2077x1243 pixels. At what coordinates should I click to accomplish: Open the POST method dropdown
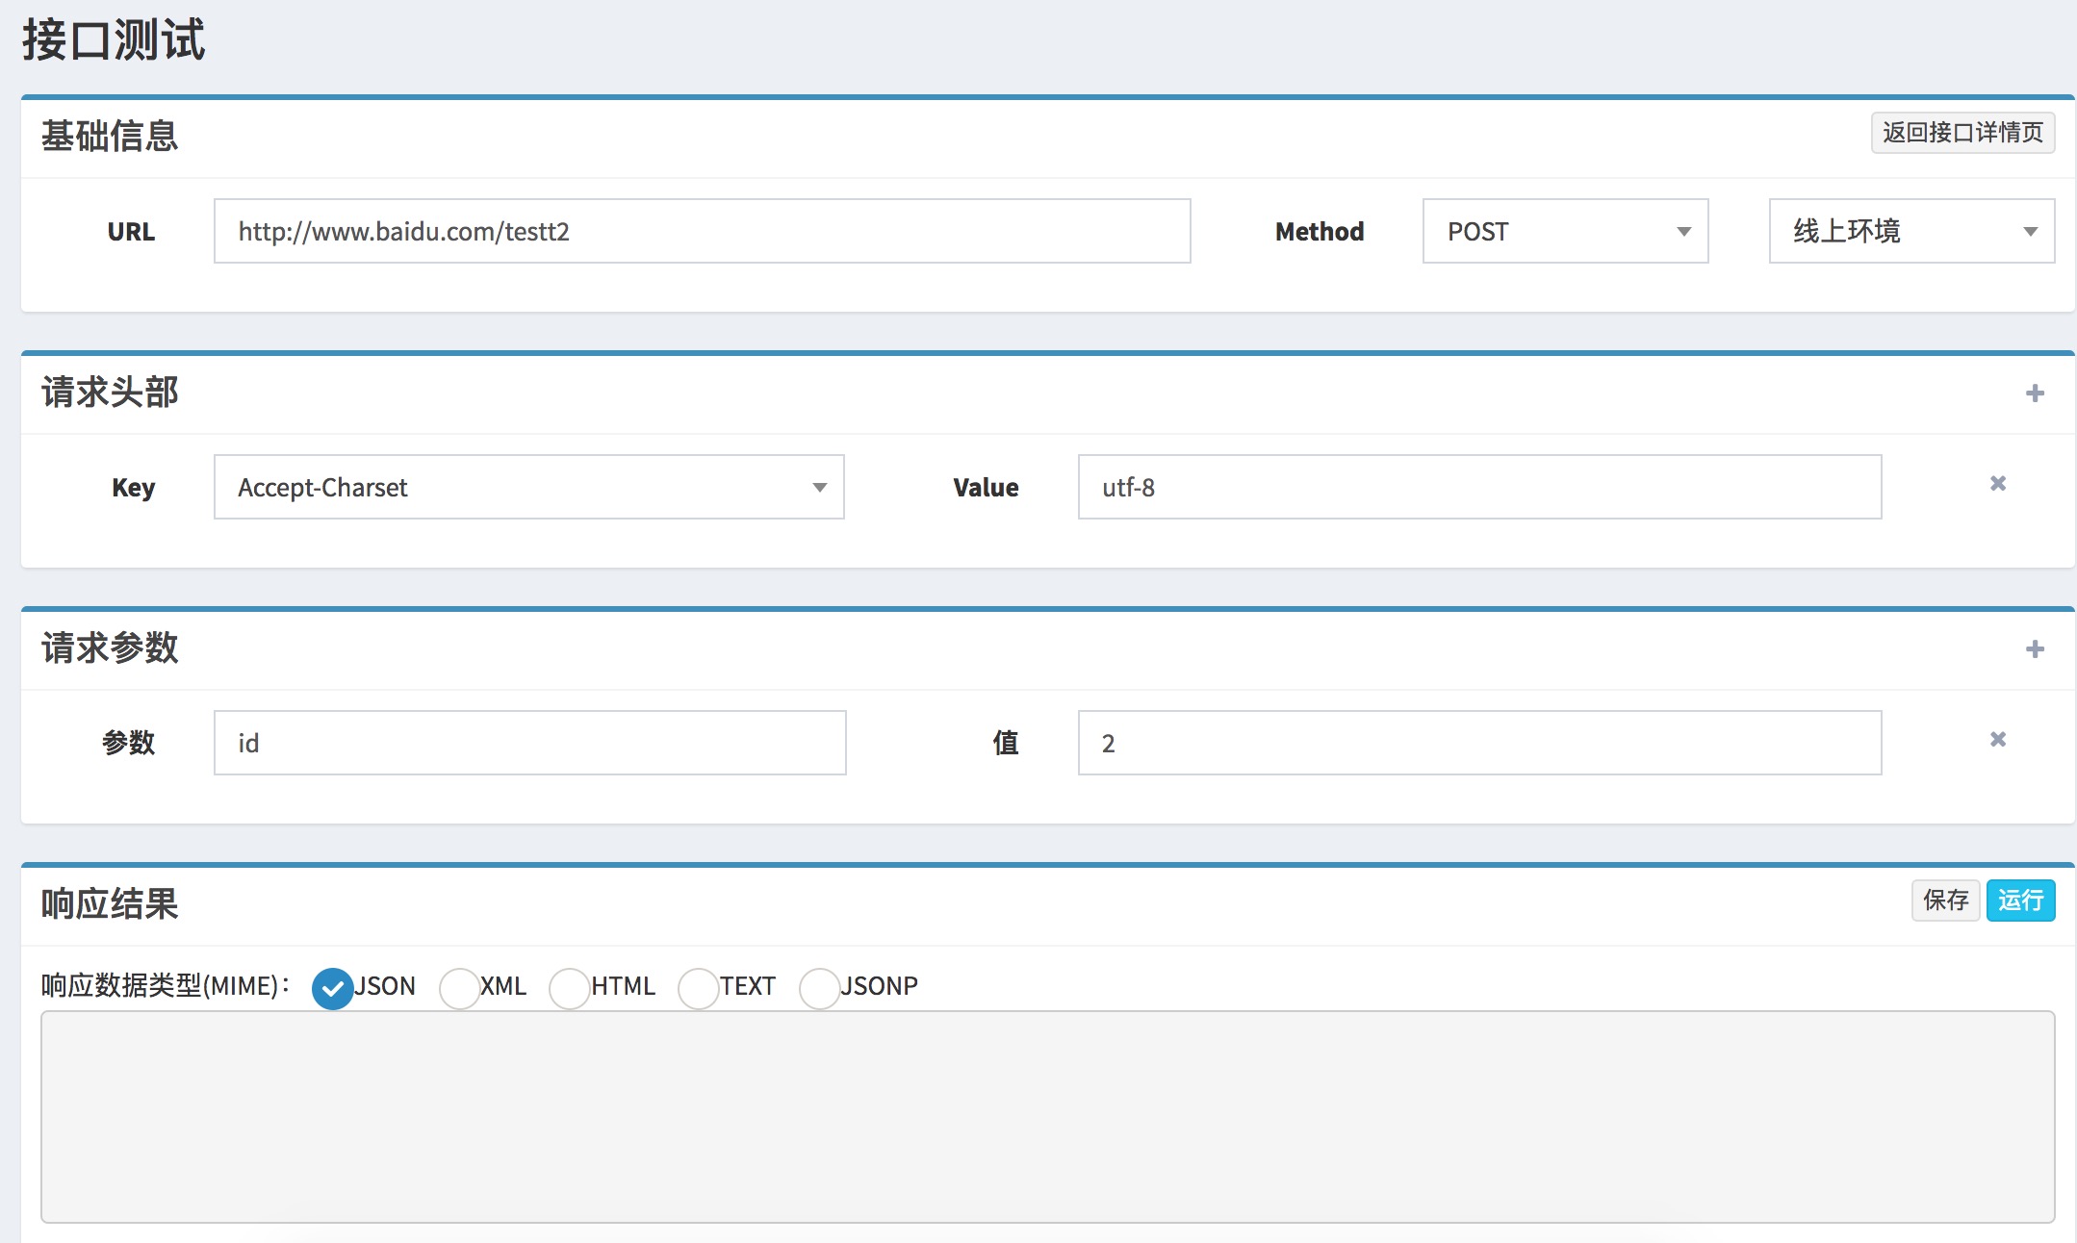(x=1565, y=232)
